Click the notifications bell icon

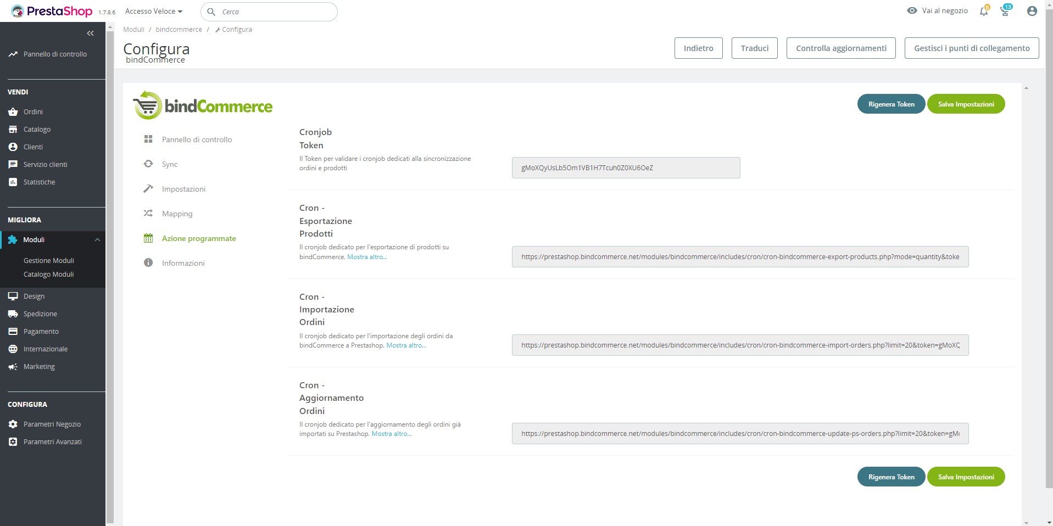point(983,12)
